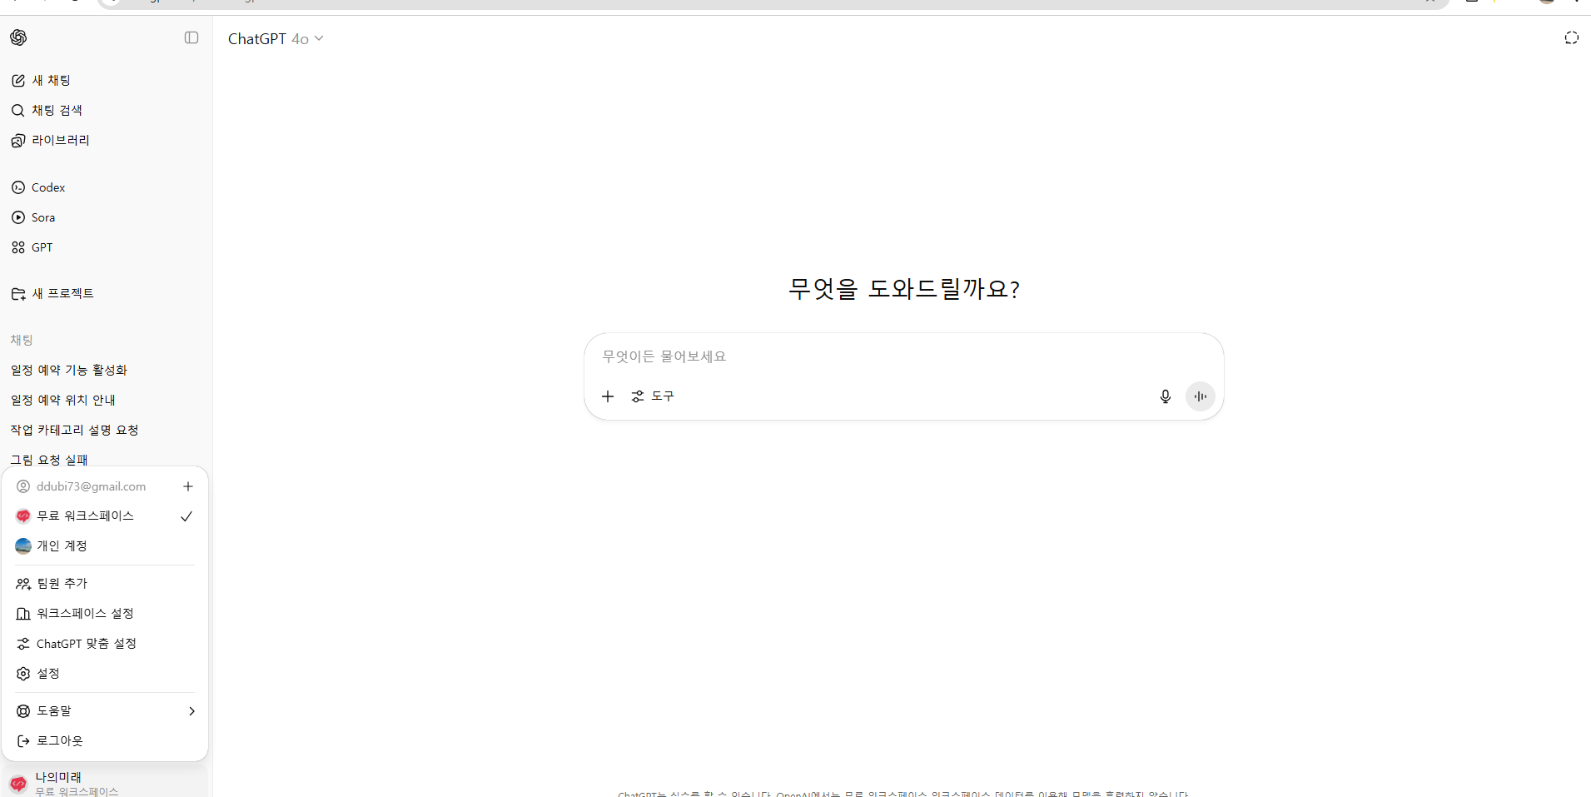Open 설정 settings menu item

click(105, 674)
